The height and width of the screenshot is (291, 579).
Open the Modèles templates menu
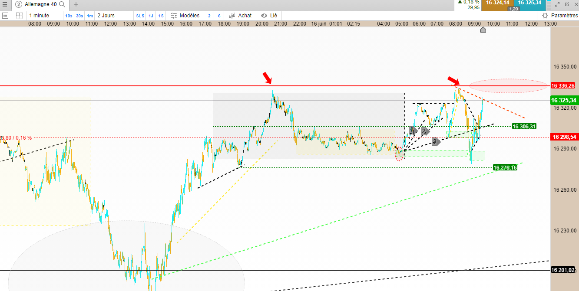[185, 16]
